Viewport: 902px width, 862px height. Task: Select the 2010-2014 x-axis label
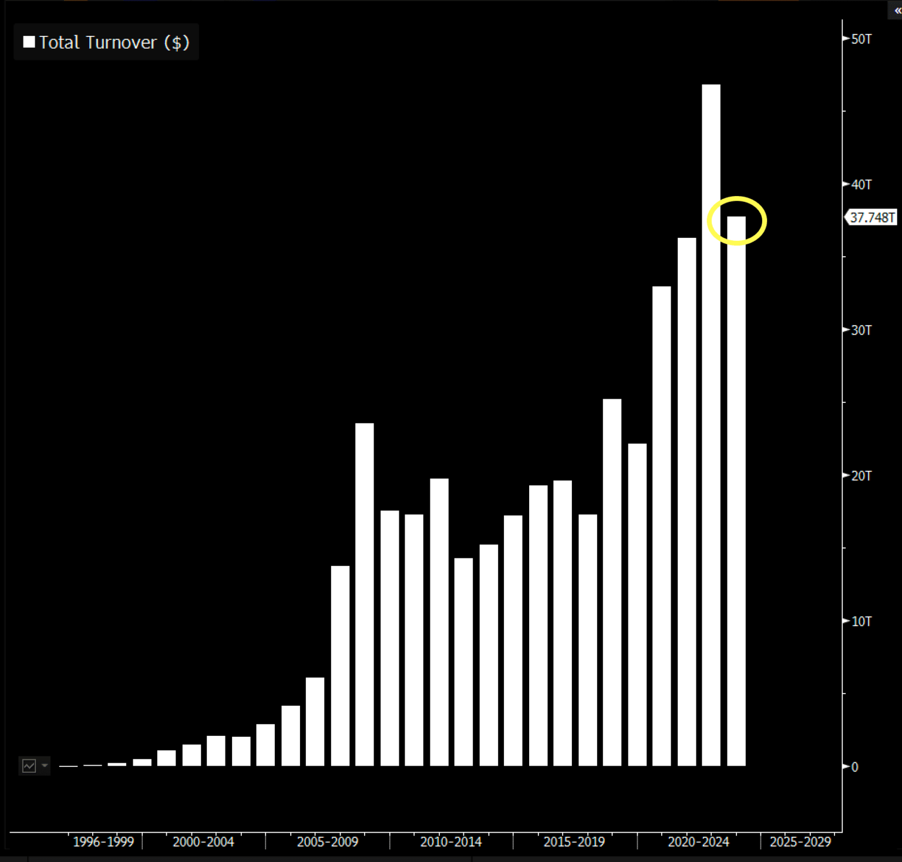[x=450, y=841]
